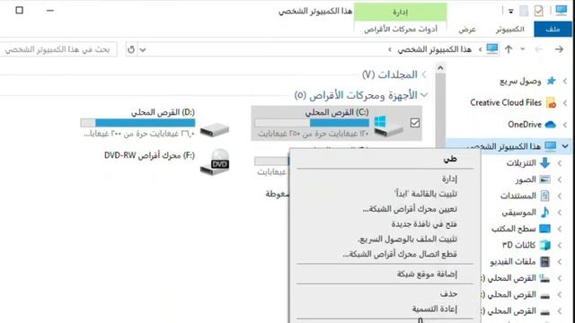Image resolution: width=575 pixels, height=323 pixels.
Task: Click the OneDrive cloud icon
Action: [x=551, y=125]
